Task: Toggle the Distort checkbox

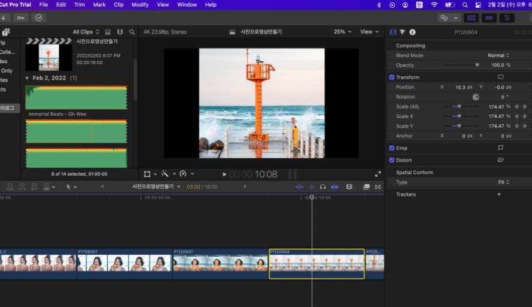Action: pyautogui.click(x=392, y=160)
